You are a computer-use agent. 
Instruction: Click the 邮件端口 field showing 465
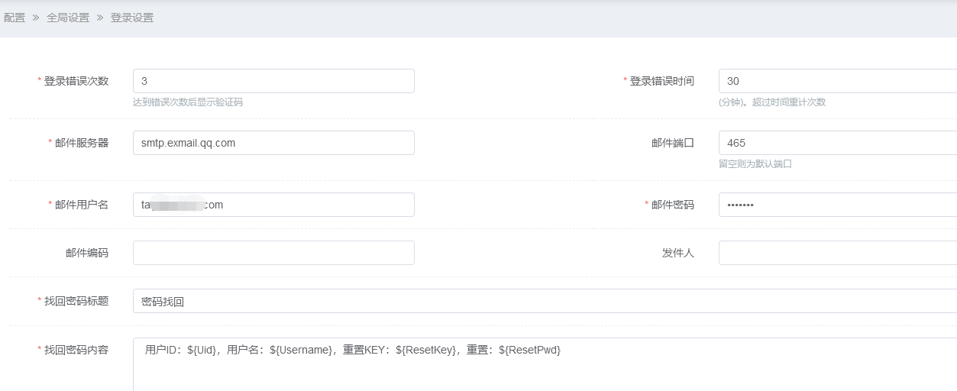click(836, 143)
